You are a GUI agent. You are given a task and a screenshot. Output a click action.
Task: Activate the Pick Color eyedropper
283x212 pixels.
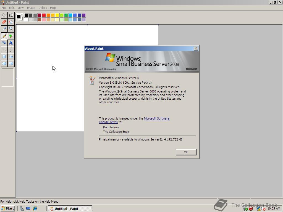coord(4,29)
